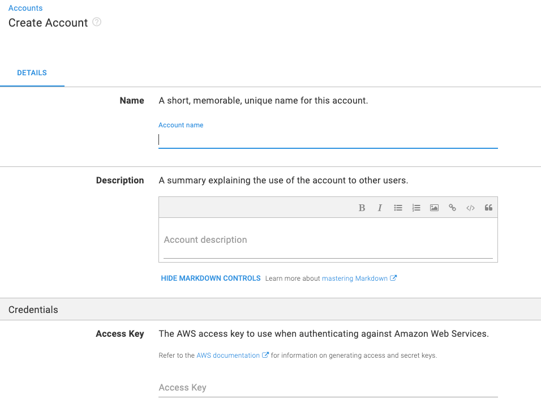Image resolution: width=541 pixels, height=403 pixels.
Task: Hide the markdown controls
Action: 211,278
